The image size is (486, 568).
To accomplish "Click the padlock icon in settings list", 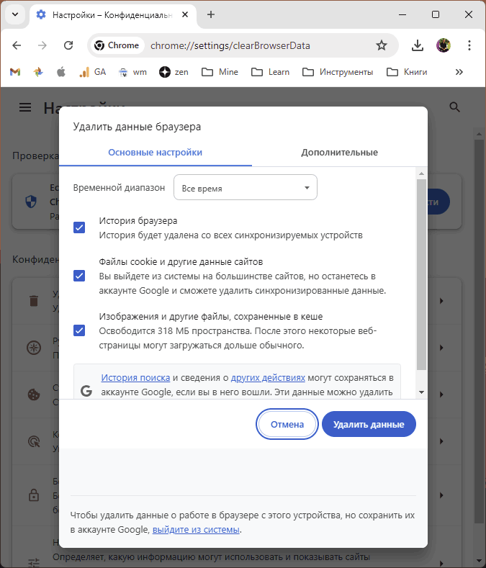I will point(34,495).
